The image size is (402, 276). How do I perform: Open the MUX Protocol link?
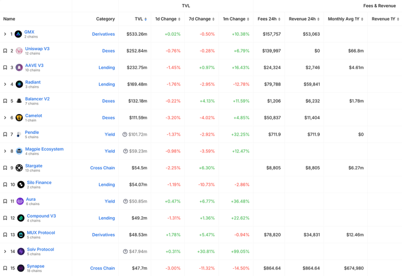tap(41, 233)
